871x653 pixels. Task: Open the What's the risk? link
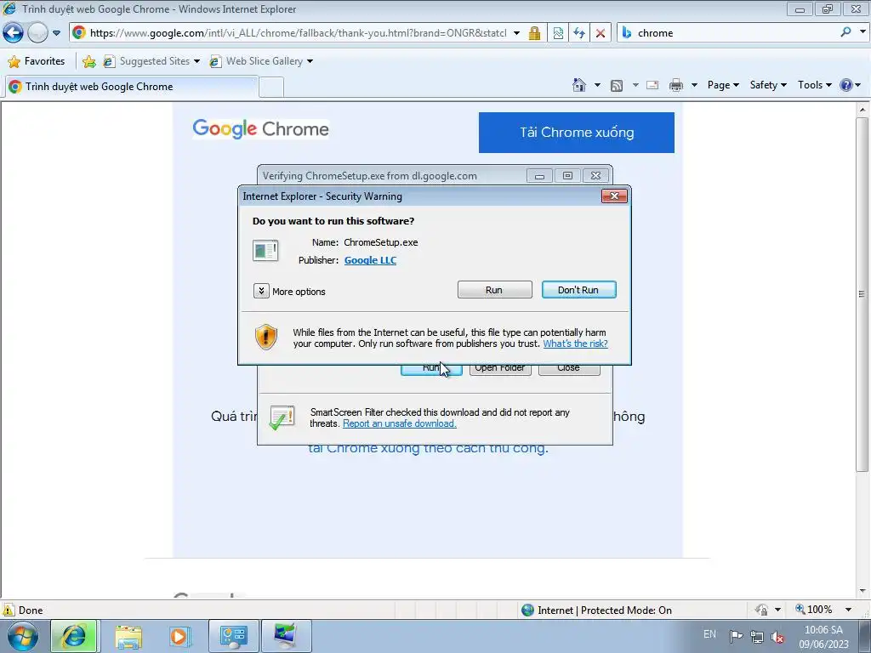(575, 344)
